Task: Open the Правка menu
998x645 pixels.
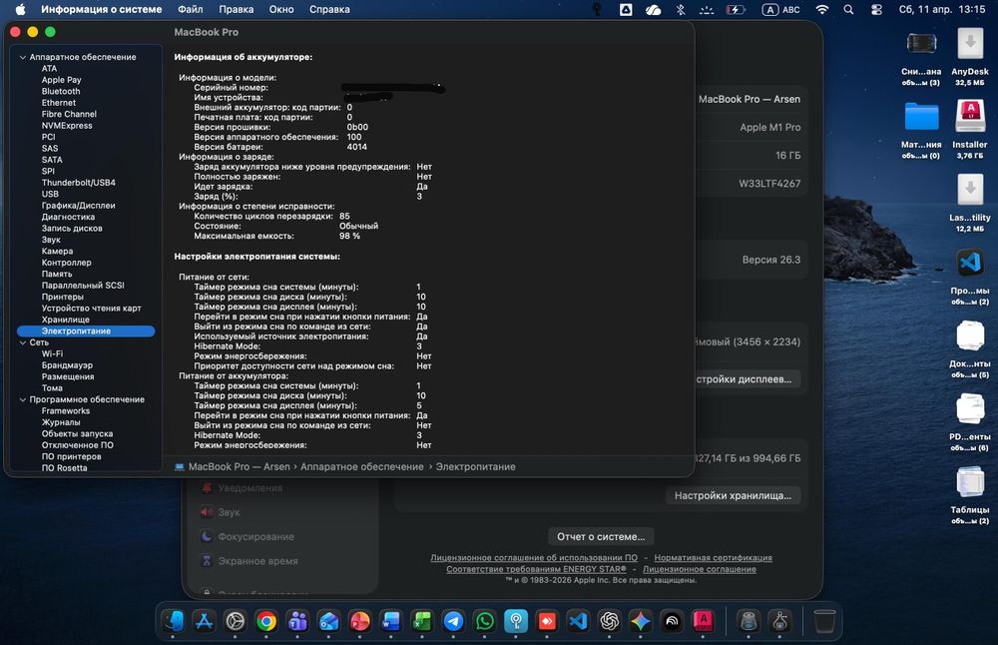Action: click(x=237, y=10)
